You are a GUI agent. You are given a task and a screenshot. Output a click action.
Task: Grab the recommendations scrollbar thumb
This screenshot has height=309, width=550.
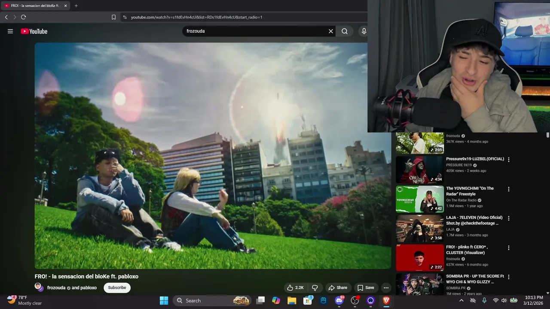point(547,135)
